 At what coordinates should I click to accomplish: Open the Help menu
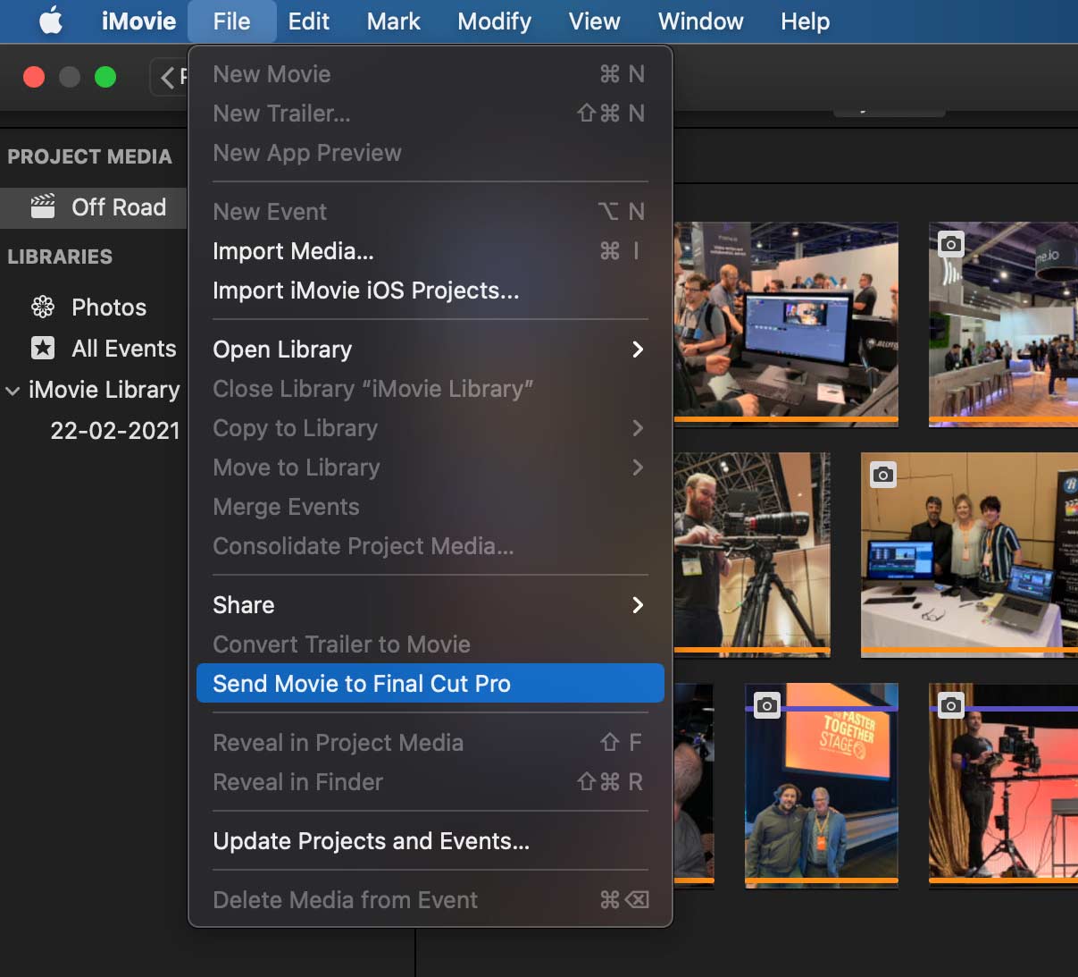coord(805,21)
